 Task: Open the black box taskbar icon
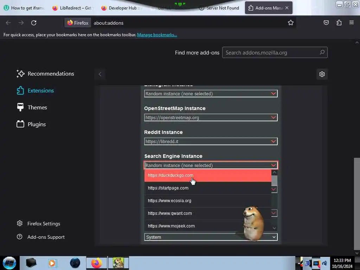[x=31, y=263]
